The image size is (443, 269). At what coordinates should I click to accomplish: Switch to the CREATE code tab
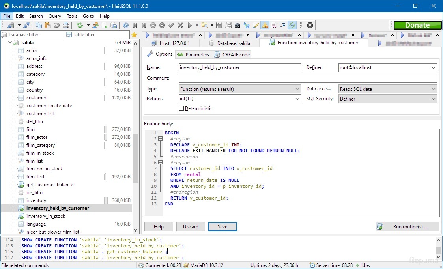coord(232,55)
